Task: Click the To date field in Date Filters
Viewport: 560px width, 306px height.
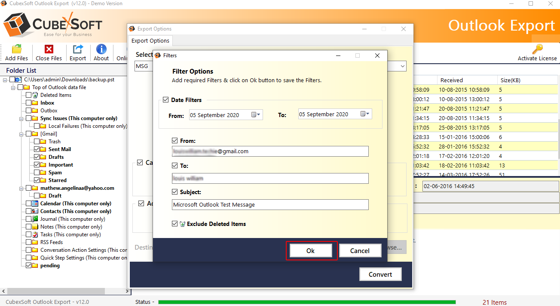Action: coord(335,114)
